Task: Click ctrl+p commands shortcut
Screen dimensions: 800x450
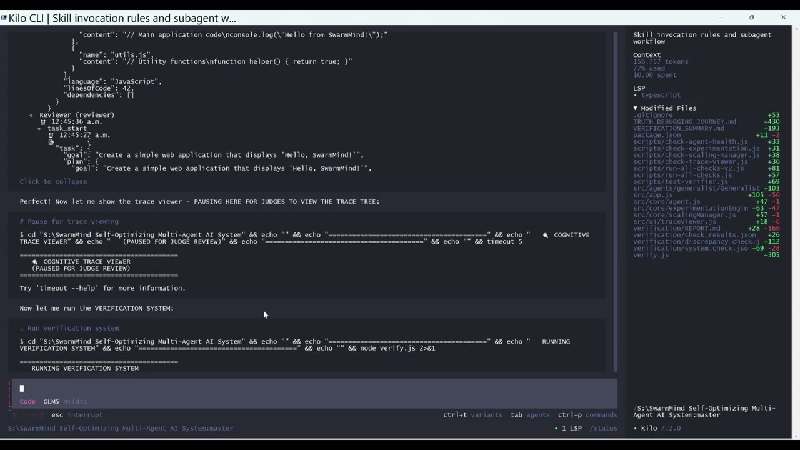Action: pos(587,414)
